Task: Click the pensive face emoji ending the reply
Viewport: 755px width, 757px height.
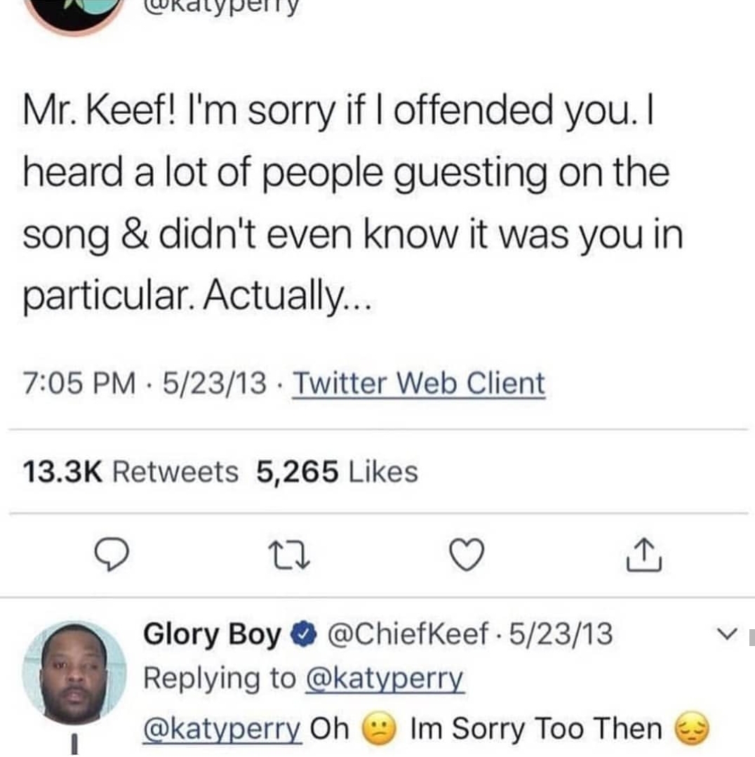Action: pyautogui.click(x=691, y=728)
